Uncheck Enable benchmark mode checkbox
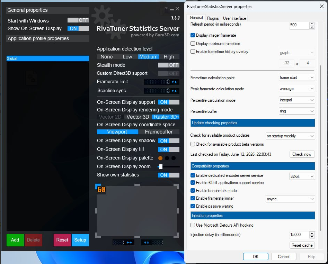This screenshot has width=328, height=264. (x=193, y=191)
